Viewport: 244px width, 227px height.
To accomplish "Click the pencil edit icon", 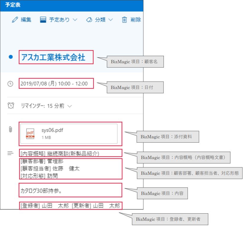I will click(15, 20).
